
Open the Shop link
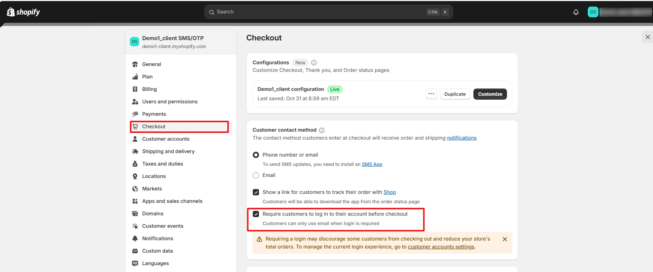pos(390,192)
